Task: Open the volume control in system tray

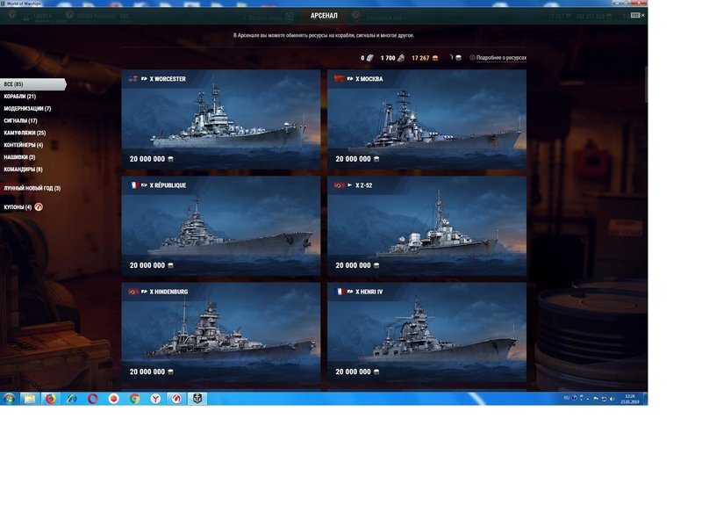Action: click(612, 399)
